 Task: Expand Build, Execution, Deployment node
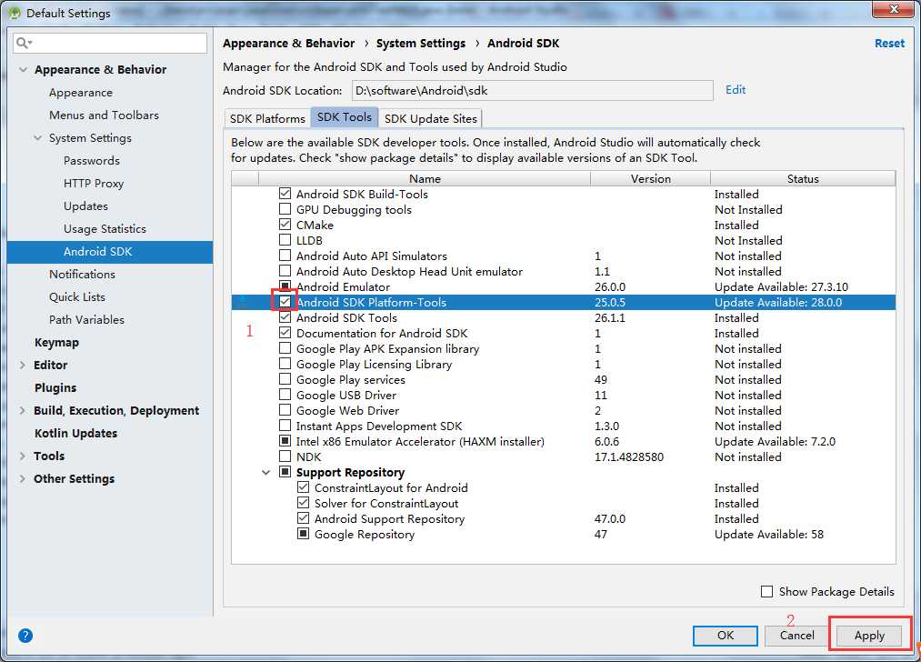coord(23,411)
